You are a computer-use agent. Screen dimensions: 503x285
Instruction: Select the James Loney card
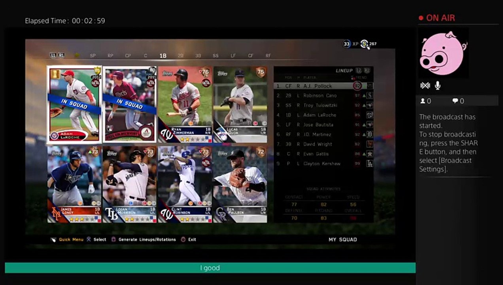74,184
